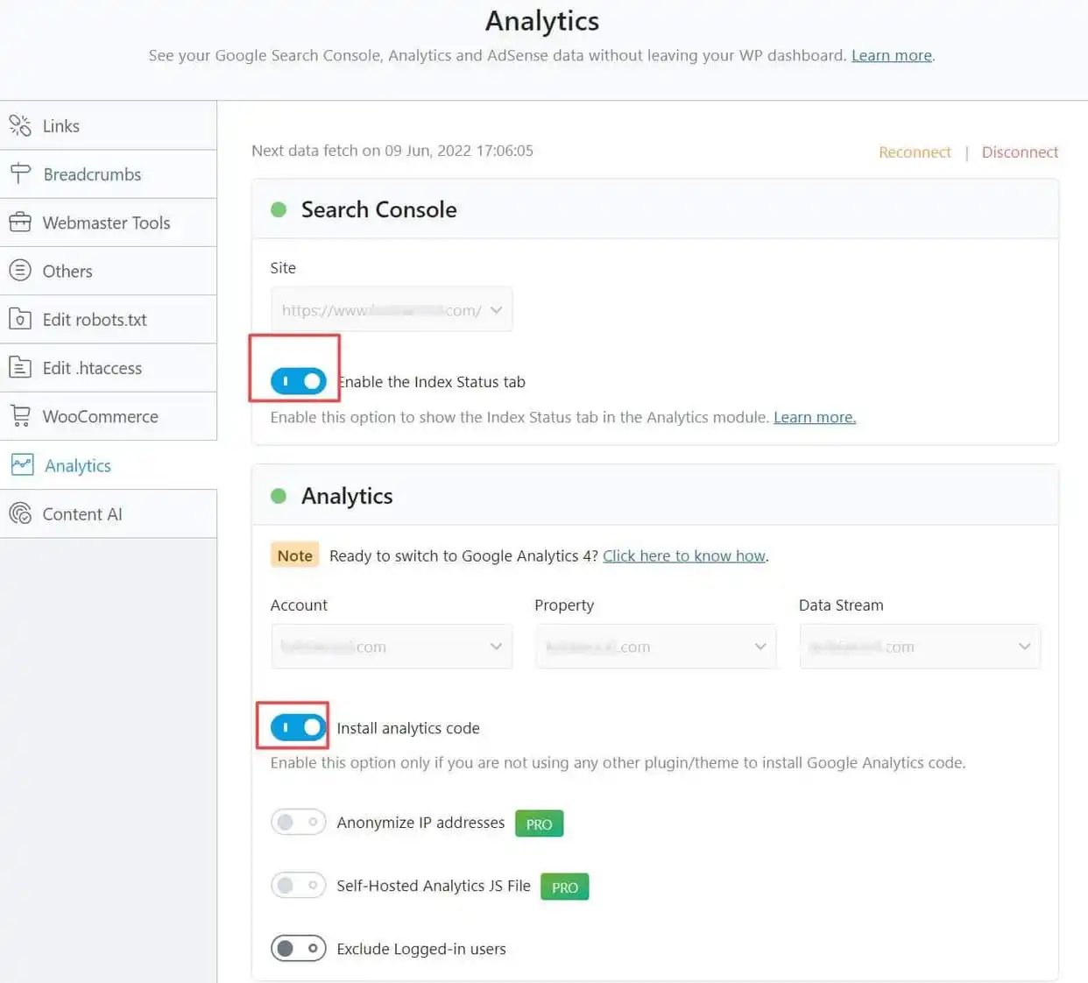Disable the Install analytics code switch
This screenshot has width=1088, height=983.
298,727
